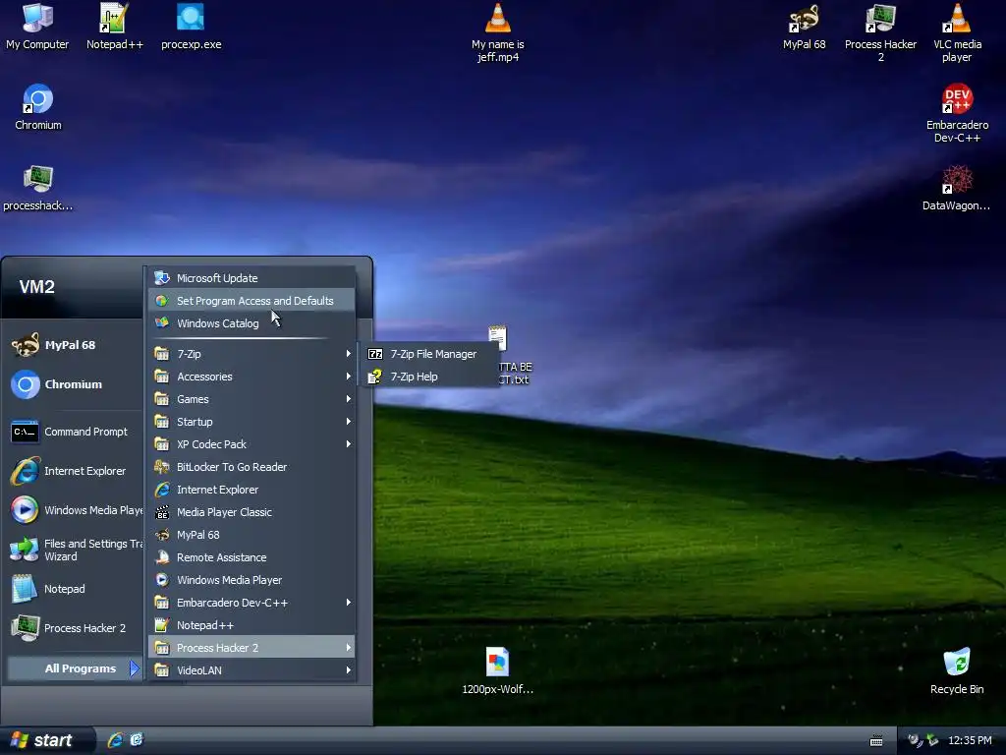1006x755 pixels.
Task: Click Internet Explorer quick launch icon
Action: pos(116,740)
